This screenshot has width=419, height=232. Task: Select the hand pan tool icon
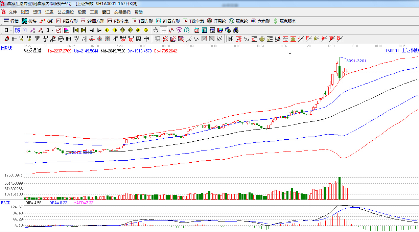tap(156, 30)
